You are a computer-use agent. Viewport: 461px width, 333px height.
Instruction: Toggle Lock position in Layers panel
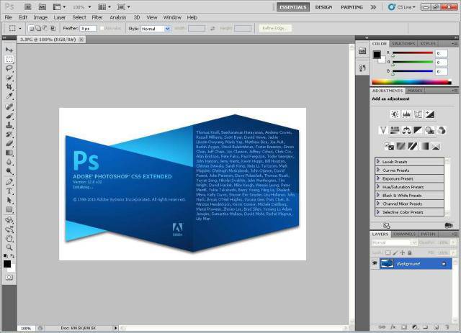pyautogui.click(x=402, y=252)
